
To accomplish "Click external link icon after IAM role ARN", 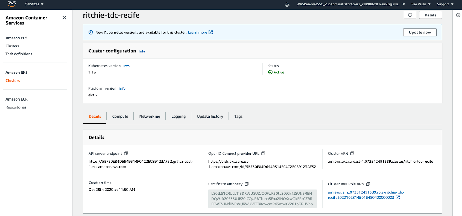I will tap(398, 198).
